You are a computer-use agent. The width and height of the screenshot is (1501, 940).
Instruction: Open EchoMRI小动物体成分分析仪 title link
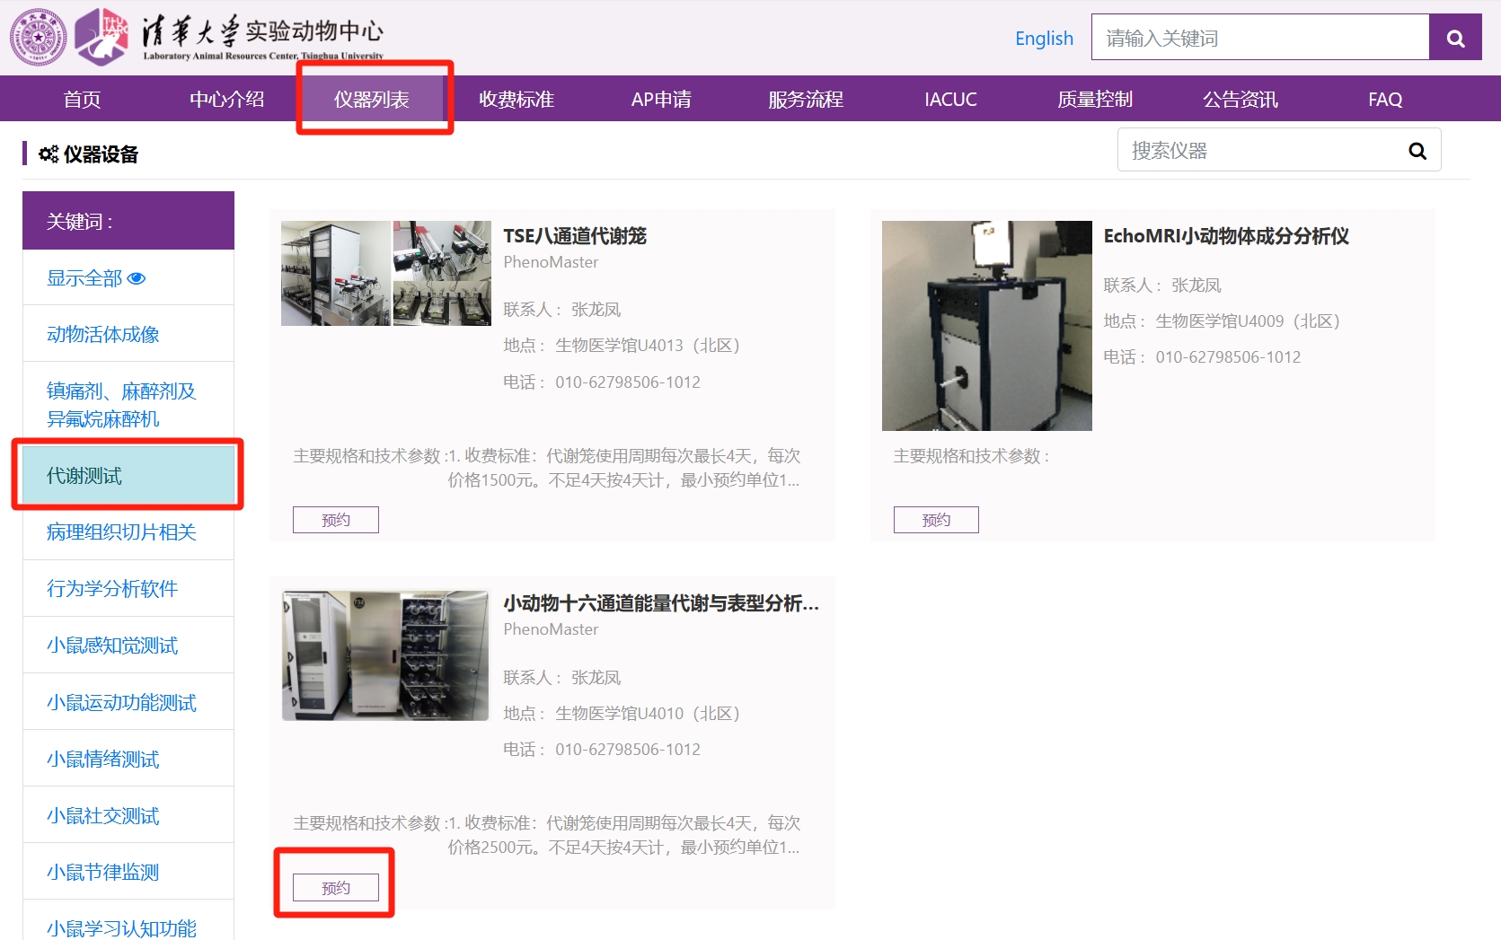click(x=1226, y=236)
